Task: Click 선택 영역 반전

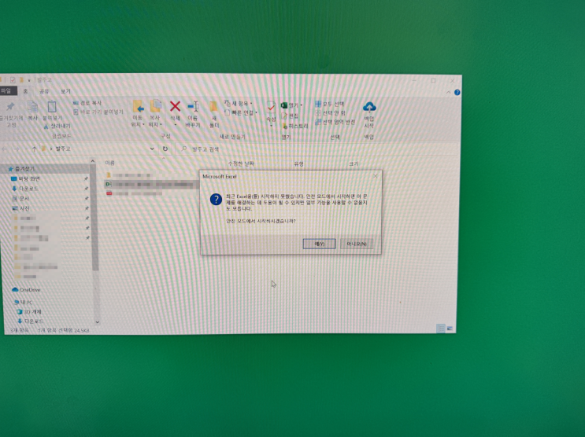Action: [335, 122]
